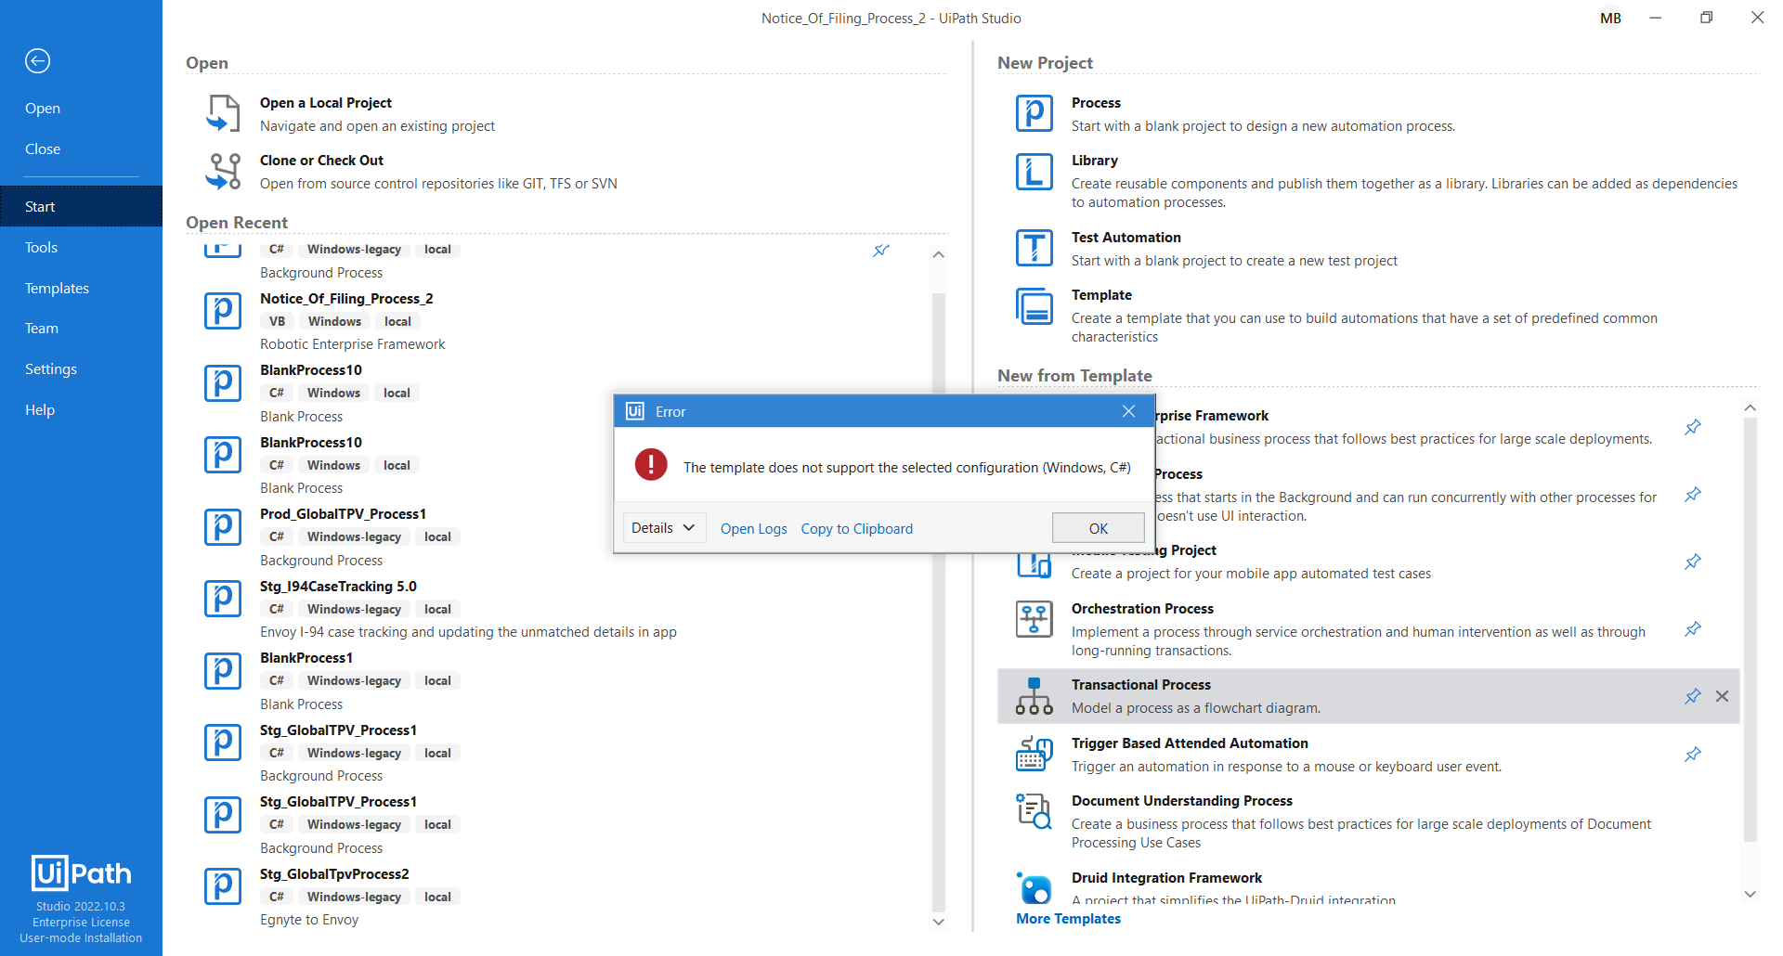Screen dimensions: 1783x956
Task: Click the Open Recent list scroll-down arrow
Action: pos(938,922)
